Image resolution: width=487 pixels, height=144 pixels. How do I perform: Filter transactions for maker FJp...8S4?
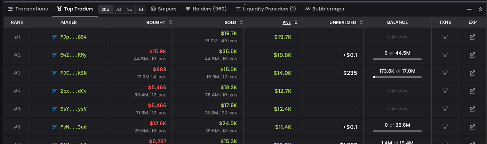pyautogui.click(x=445, y=37)
